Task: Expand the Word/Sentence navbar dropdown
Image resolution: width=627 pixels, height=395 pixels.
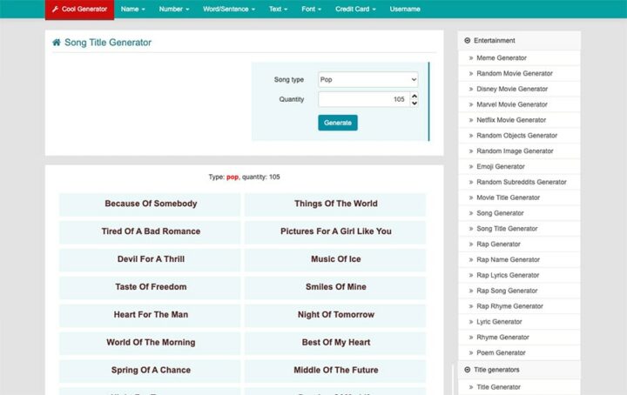Action: (x=228, y=10)
